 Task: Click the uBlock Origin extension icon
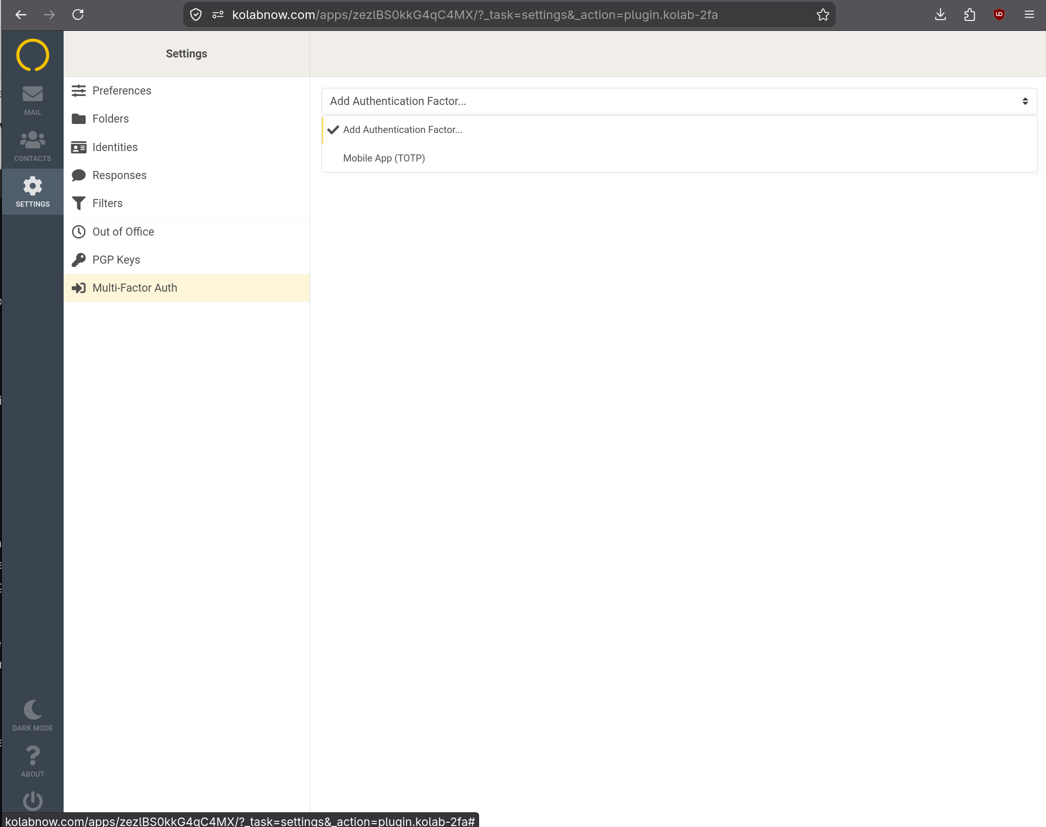pos(999,15)
